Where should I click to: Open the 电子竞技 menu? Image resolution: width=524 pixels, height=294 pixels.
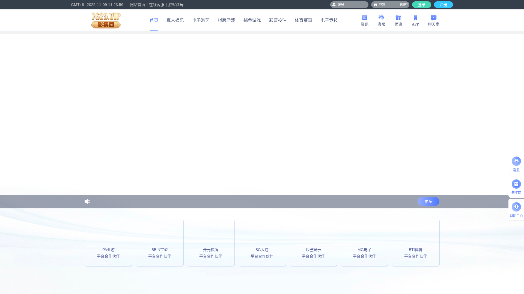[x=329, y=20]
